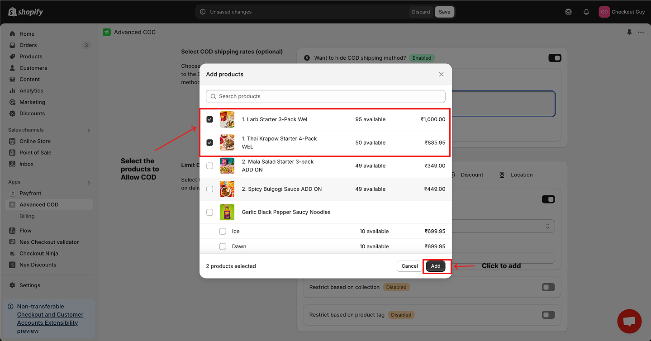Click the Add button

[x=436, y=266]
